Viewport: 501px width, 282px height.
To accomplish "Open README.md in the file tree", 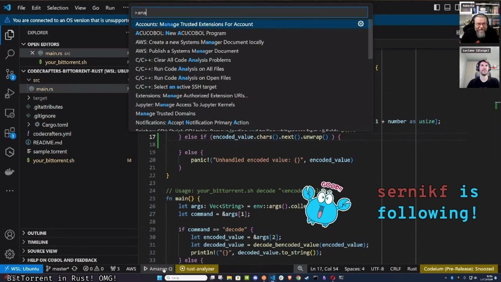I will [47, 143].
